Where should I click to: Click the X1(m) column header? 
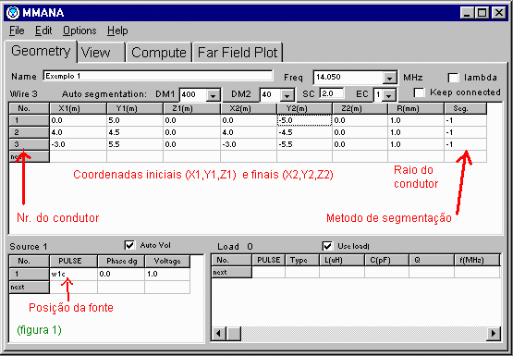point(78,108)
